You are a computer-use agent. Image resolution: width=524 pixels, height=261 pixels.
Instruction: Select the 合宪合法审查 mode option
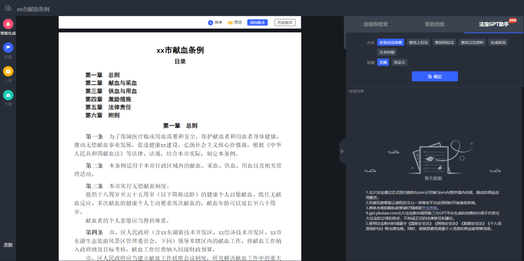[391, 42]
